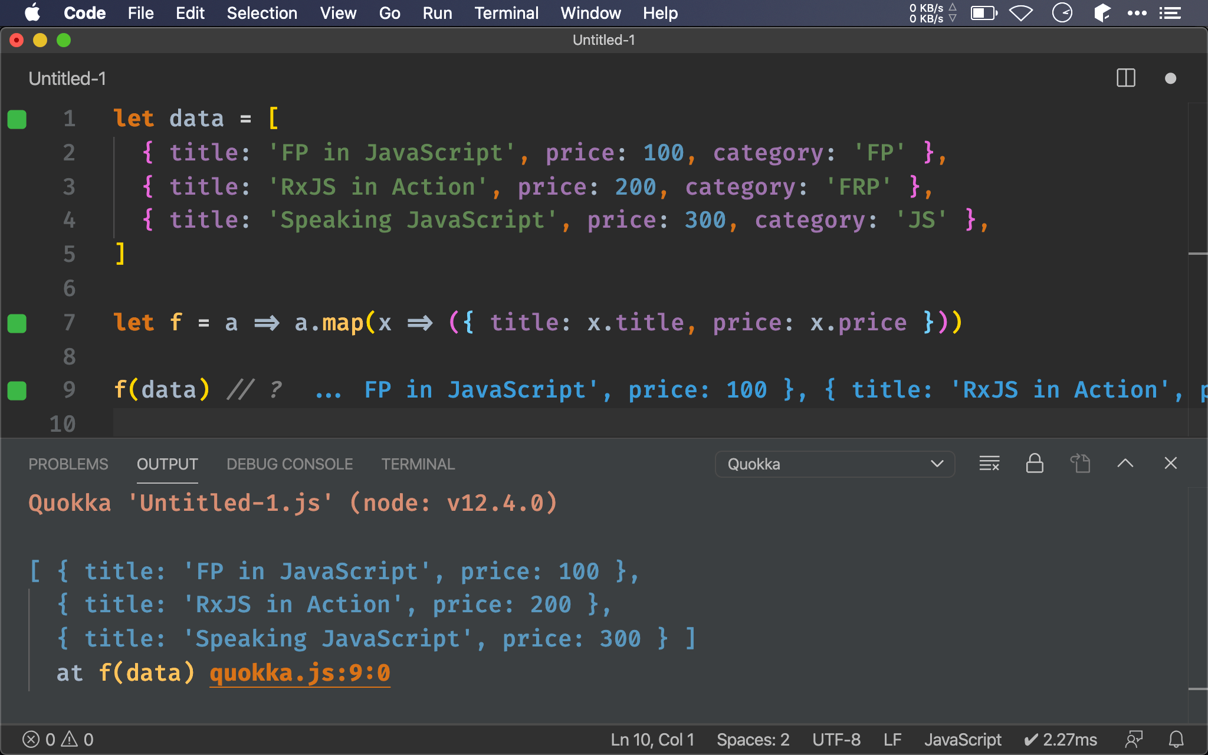The image size is (1208, 755).
Task: Open the Window menu
Action: 590,13
